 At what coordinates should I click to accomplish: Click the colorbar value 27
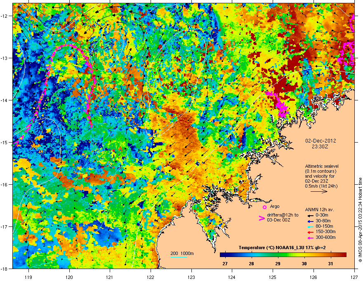[225, 264]
